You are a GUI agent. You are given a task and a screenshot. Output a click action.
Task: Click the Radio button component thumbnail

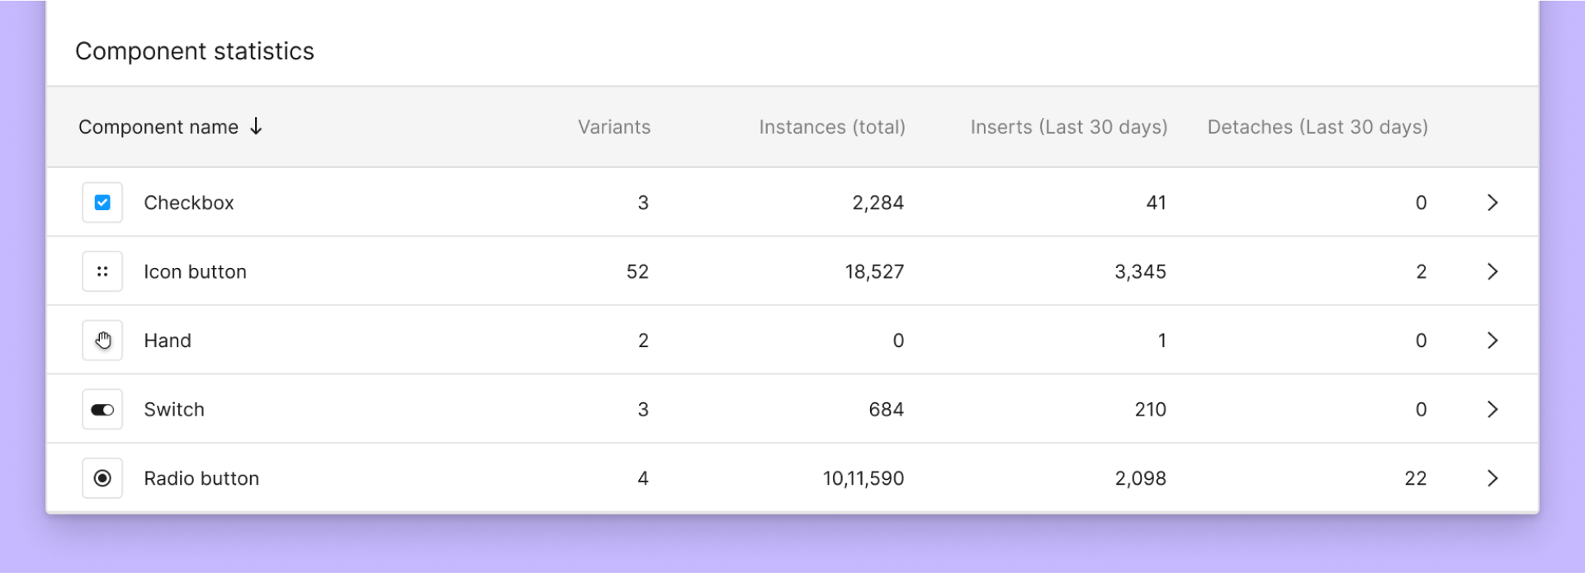click(x=102, y=478)
